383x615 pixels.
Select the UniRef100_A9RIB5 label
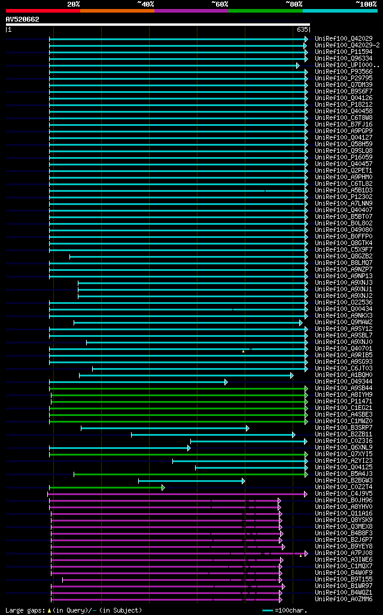tap(344, 355)
